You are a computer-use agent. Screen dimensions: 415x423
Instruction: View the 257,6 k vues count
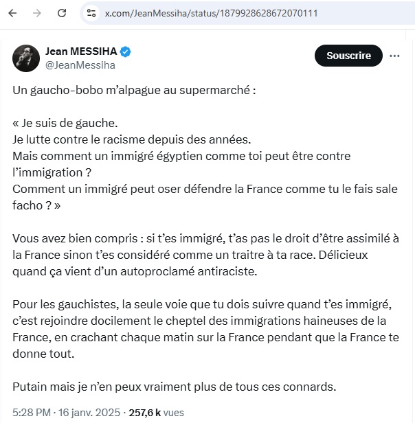(x=157, y=413)
